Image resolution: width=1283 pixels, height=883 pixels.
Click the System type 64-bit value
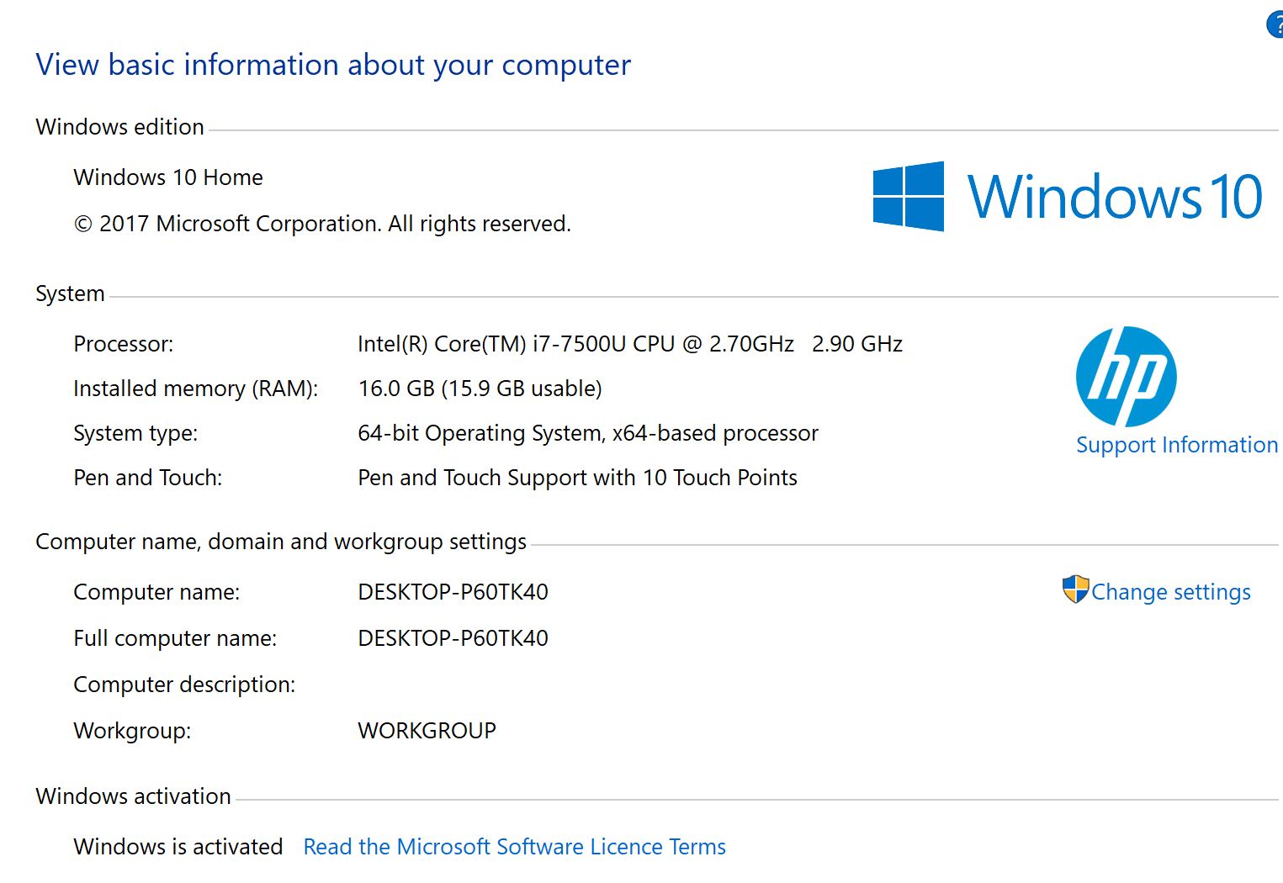587,433
